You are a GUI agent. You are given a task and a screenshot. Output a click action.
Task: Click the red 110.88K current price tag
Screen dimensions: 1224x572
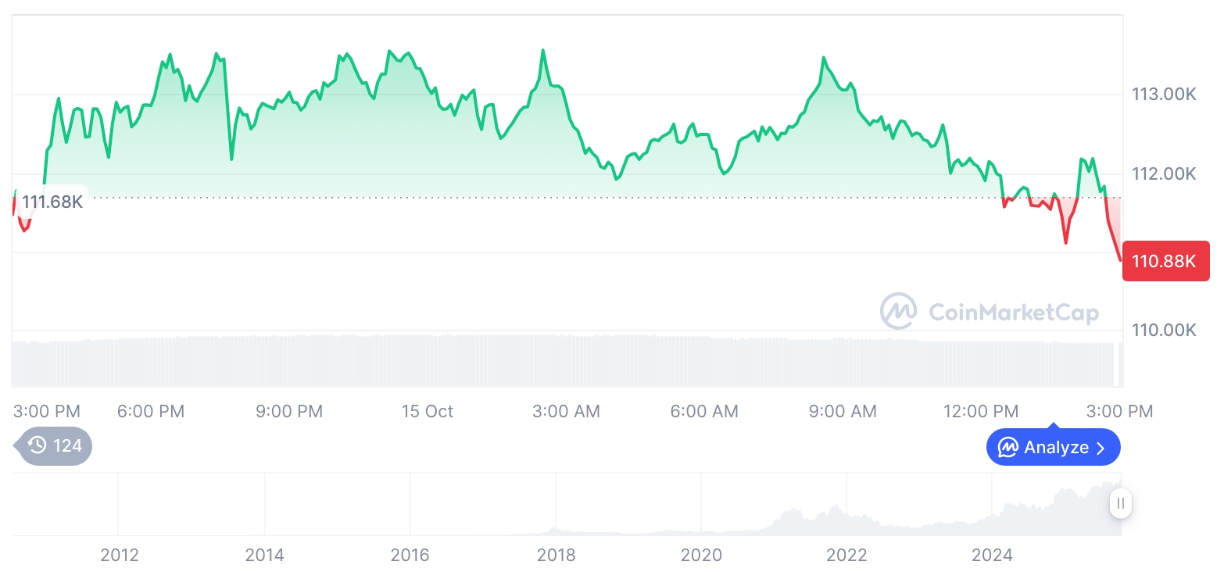pyautogui.click(x=1165, y=261)
